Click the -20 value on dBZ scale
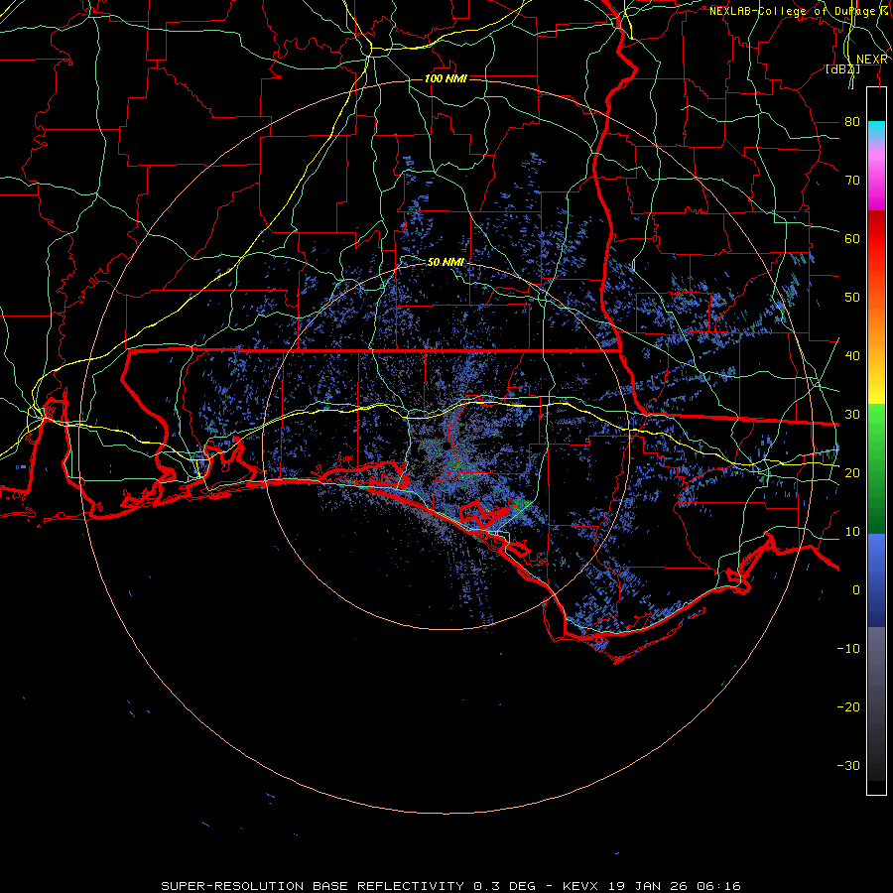 [x=848, y=707]
